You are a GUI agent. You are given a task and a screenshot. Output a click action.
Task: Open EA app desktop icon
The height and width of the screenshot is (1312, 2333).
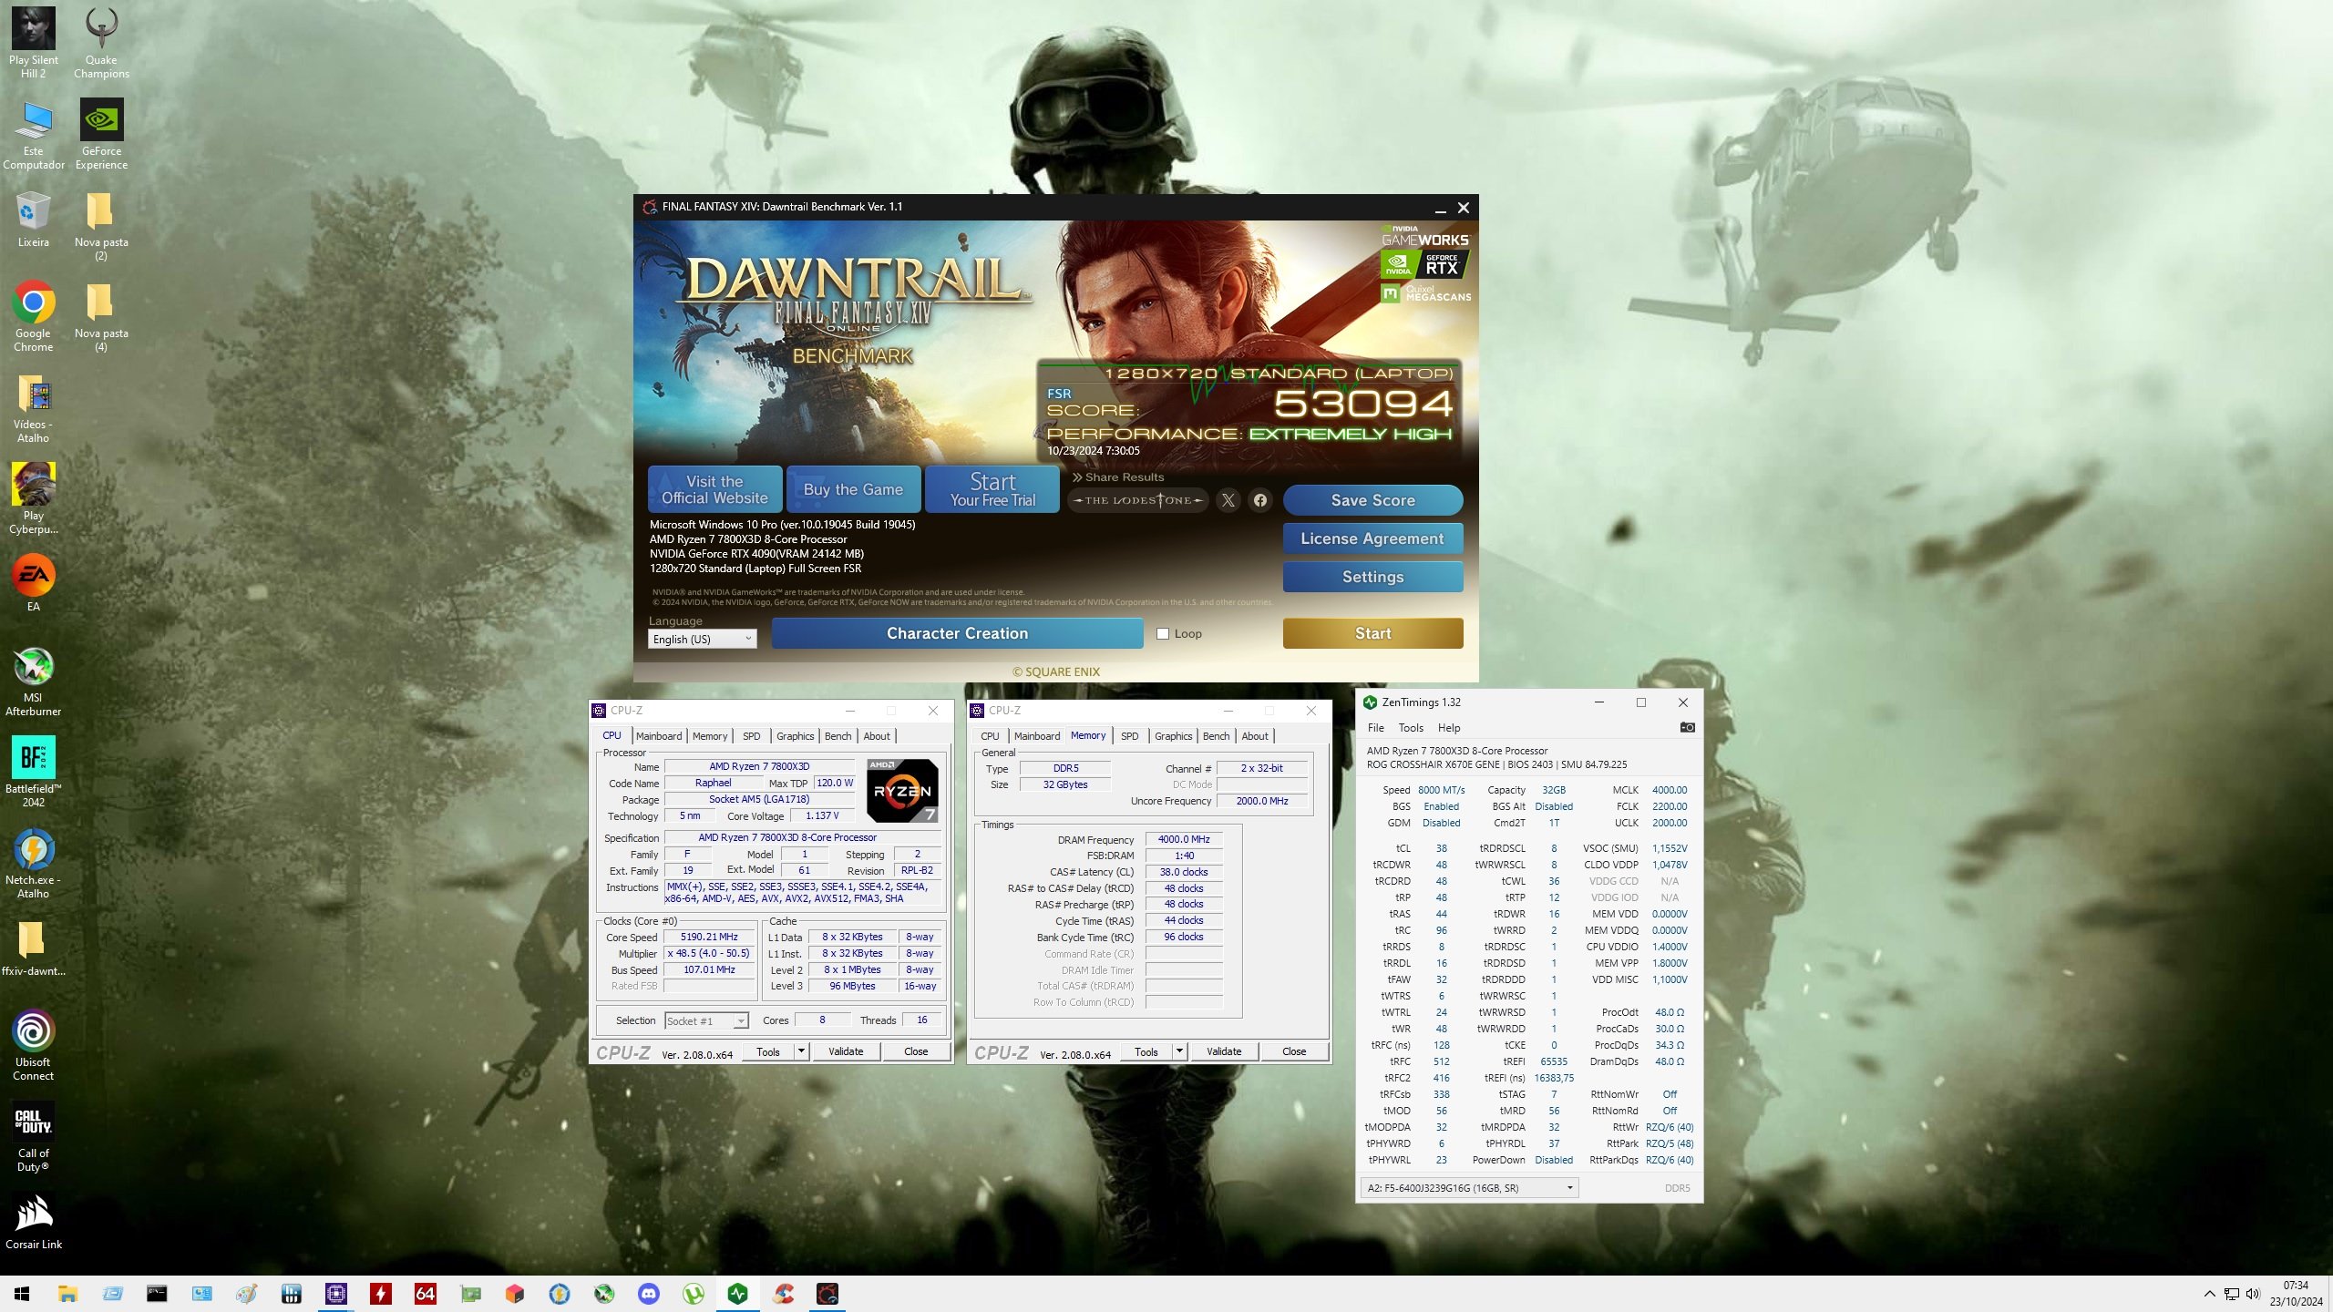(33, 584)
